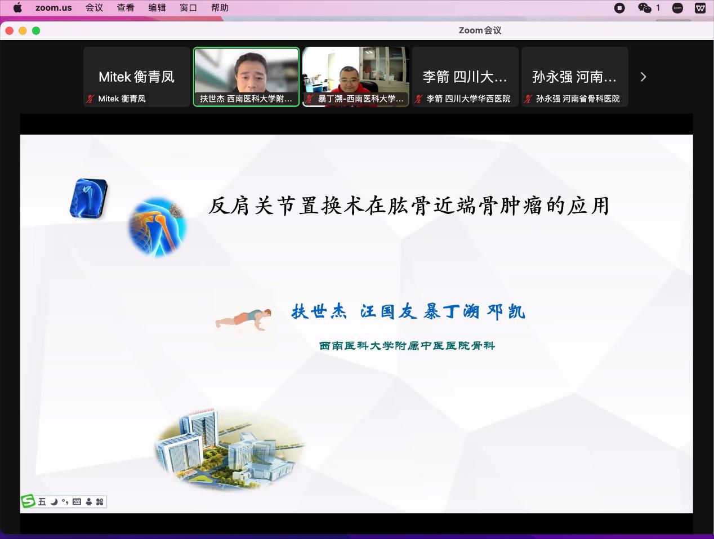
Task: Show next participants with right arrow
Action: click(x=643, y=77)
